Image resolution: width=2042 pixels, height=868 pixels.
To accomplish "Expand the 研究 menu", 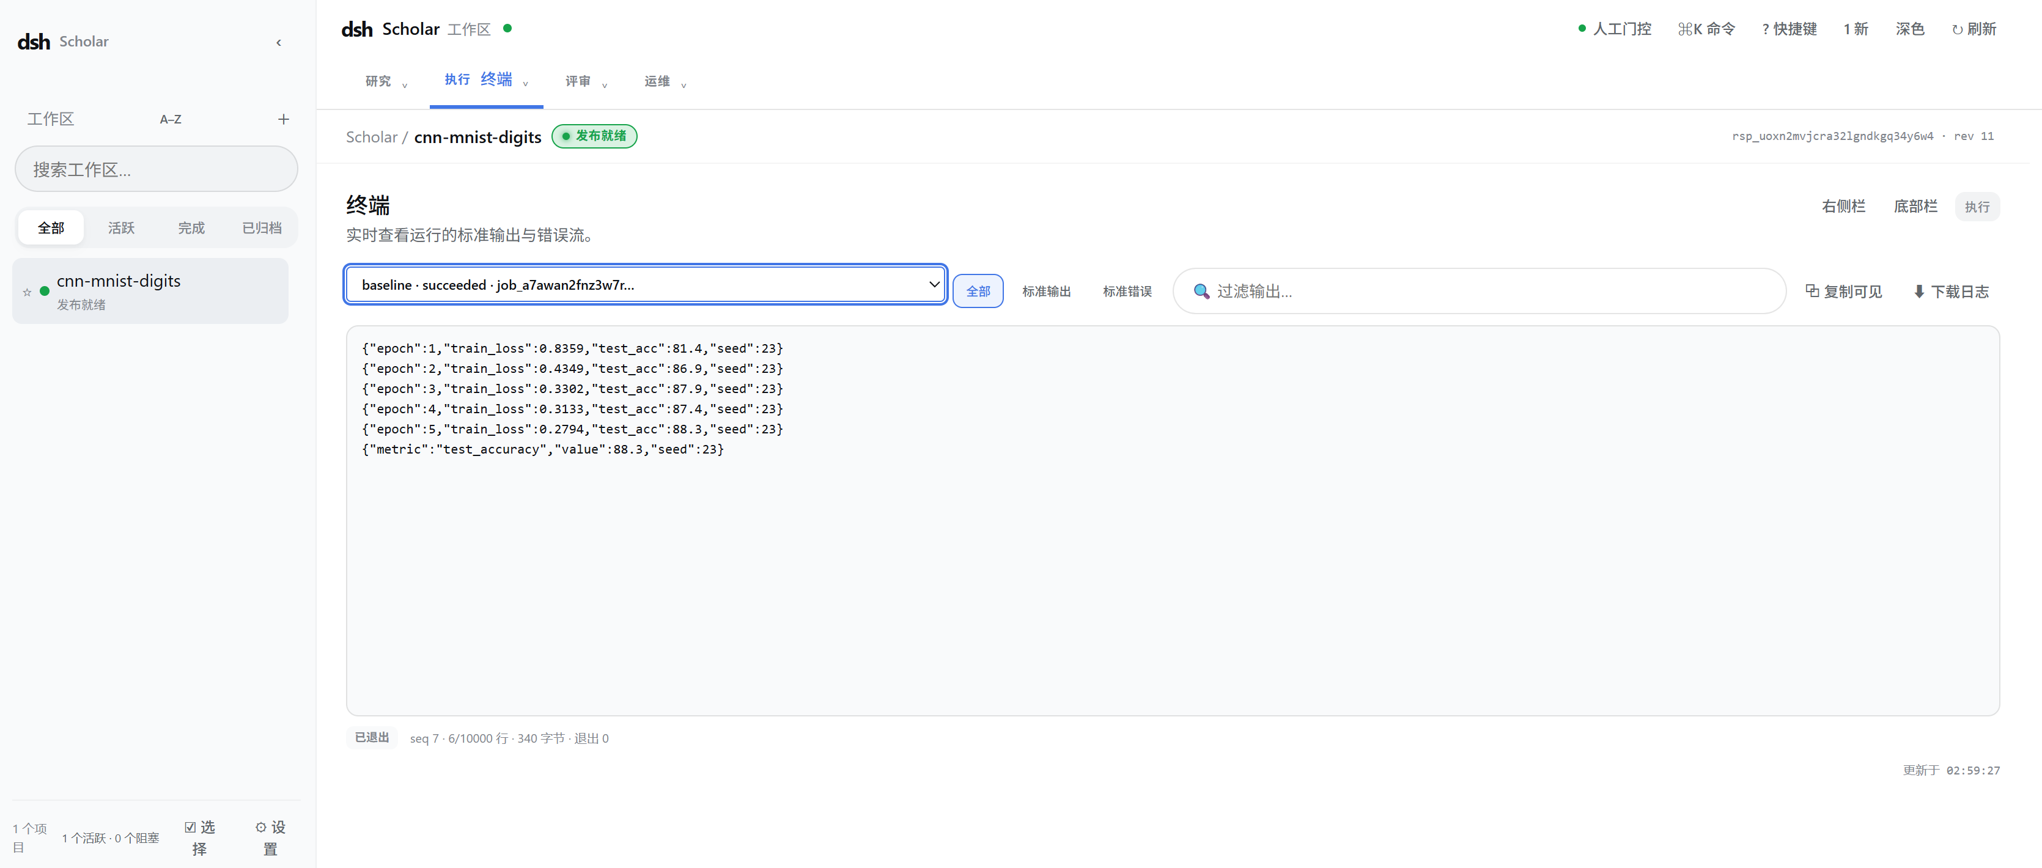I will click(386, 82).
